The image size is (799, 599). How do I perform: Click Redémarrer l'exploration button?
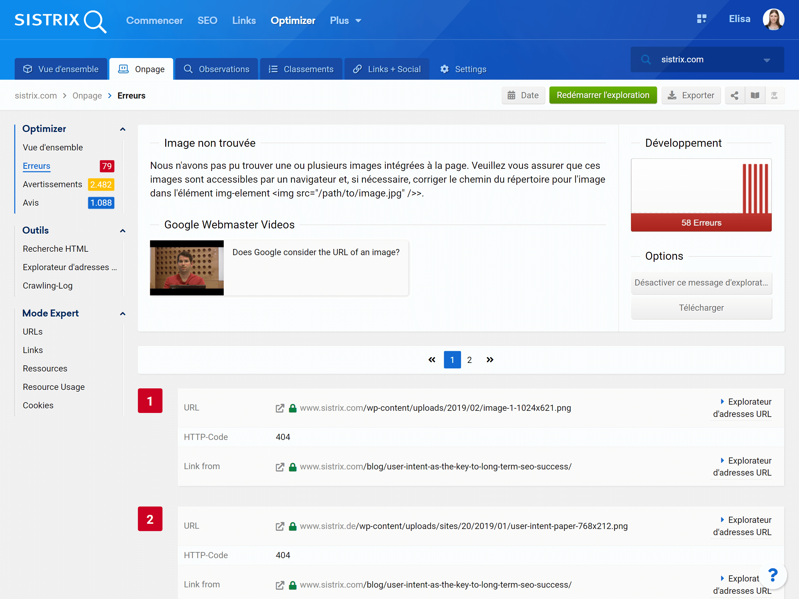point(603,95)
